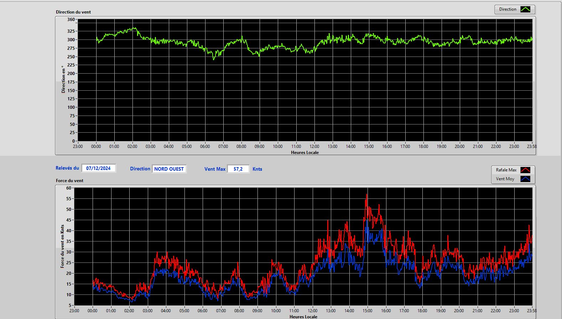Click the 'Vent Max' label

(215, 169)
